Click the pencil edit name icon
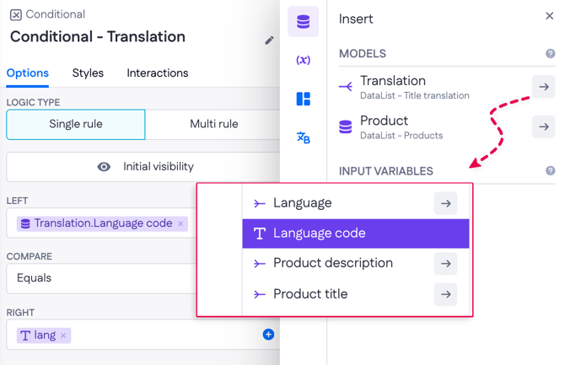Screen dimensions: 565x365 click(270, 40)
